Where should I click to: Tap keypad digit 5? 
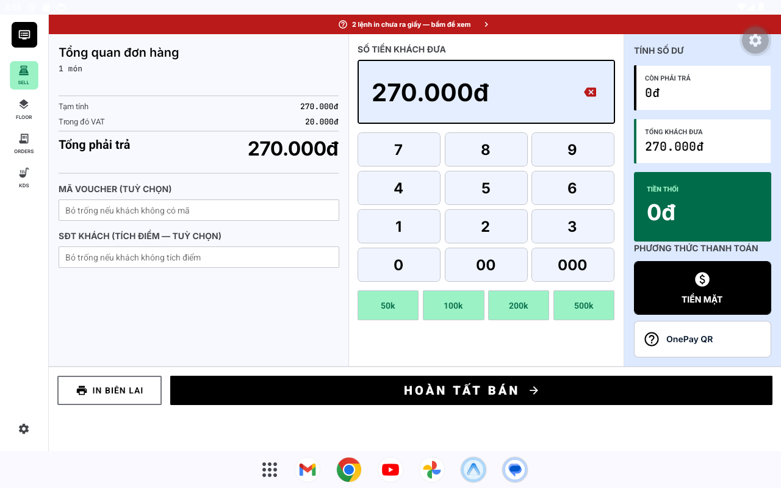[x=486, y=188]
